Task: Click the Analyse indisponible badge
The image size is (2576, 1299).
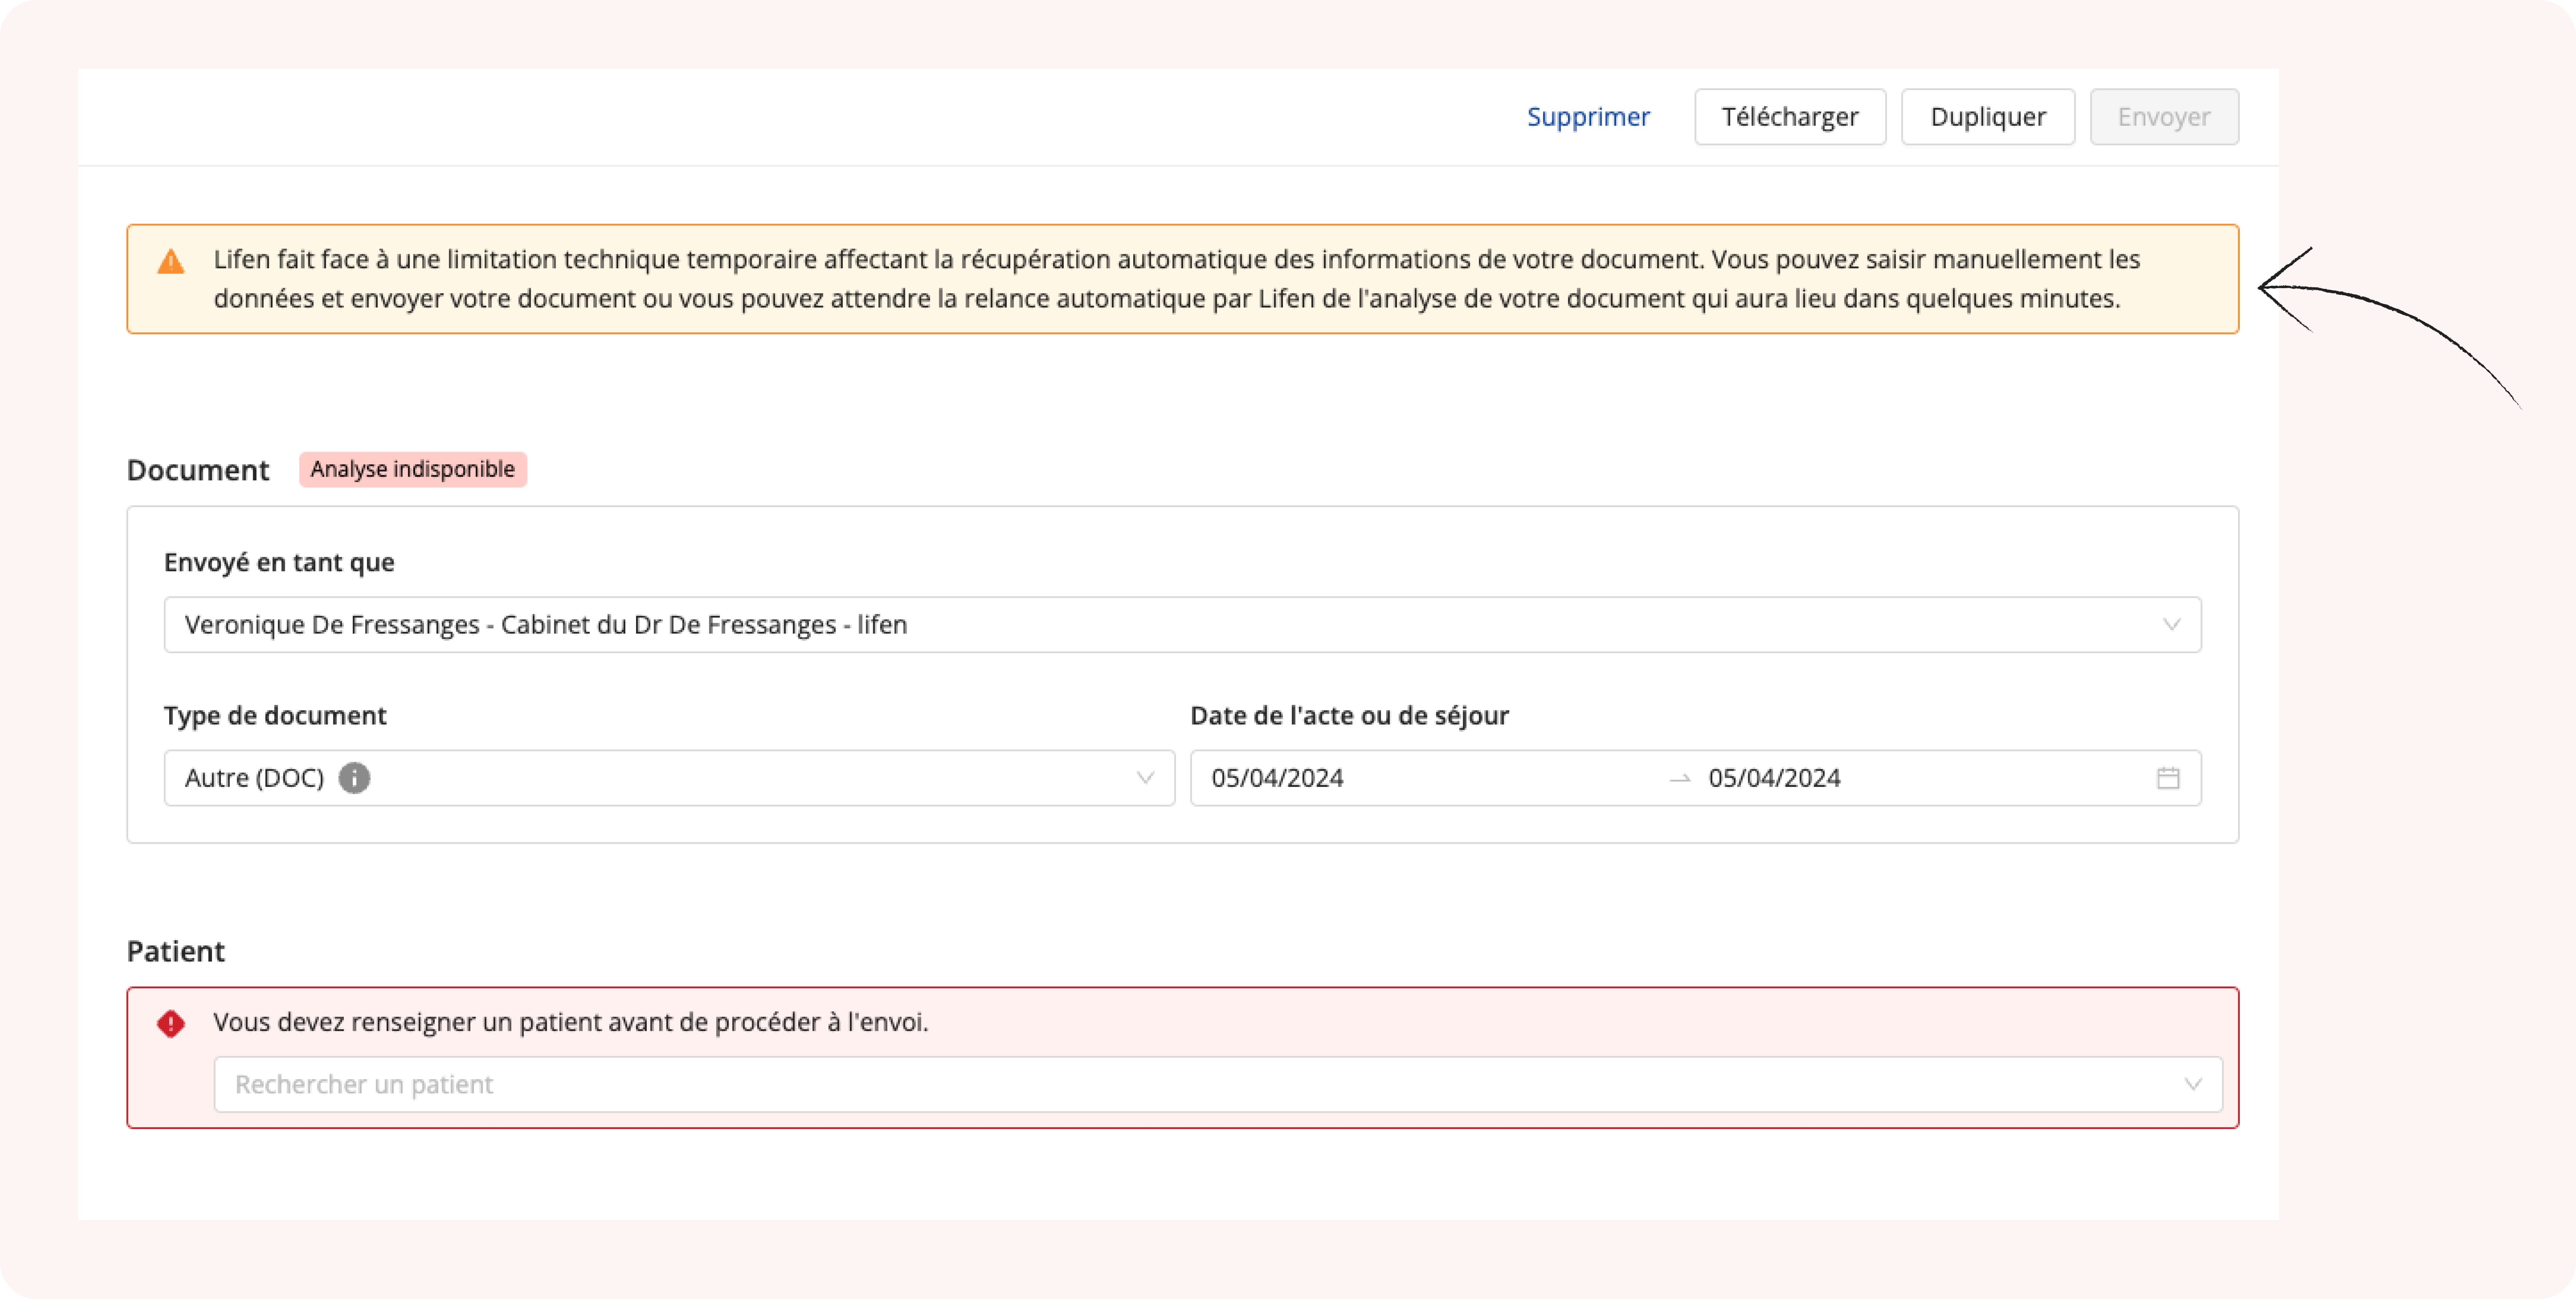Action: coord(413,469)
